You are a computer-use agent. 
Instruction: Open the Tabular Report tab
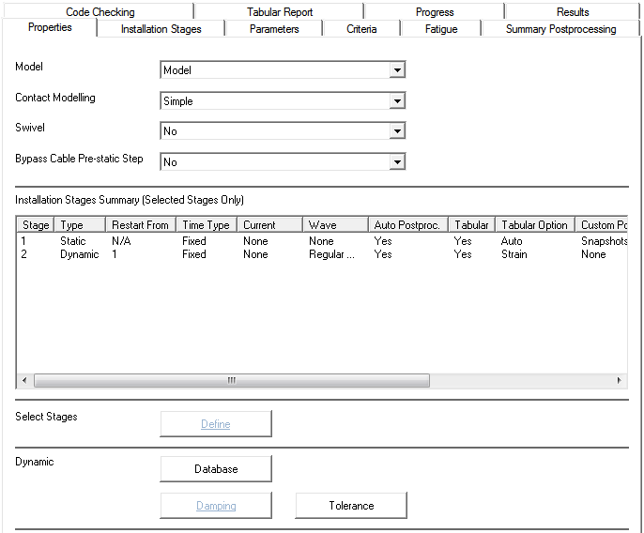pos(280,12)
